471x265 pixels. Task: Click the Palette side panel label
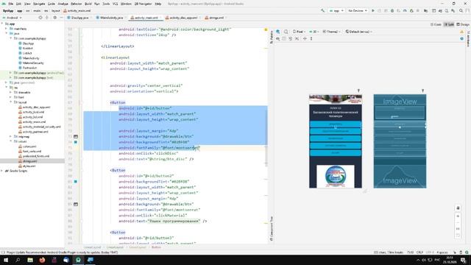272,37
